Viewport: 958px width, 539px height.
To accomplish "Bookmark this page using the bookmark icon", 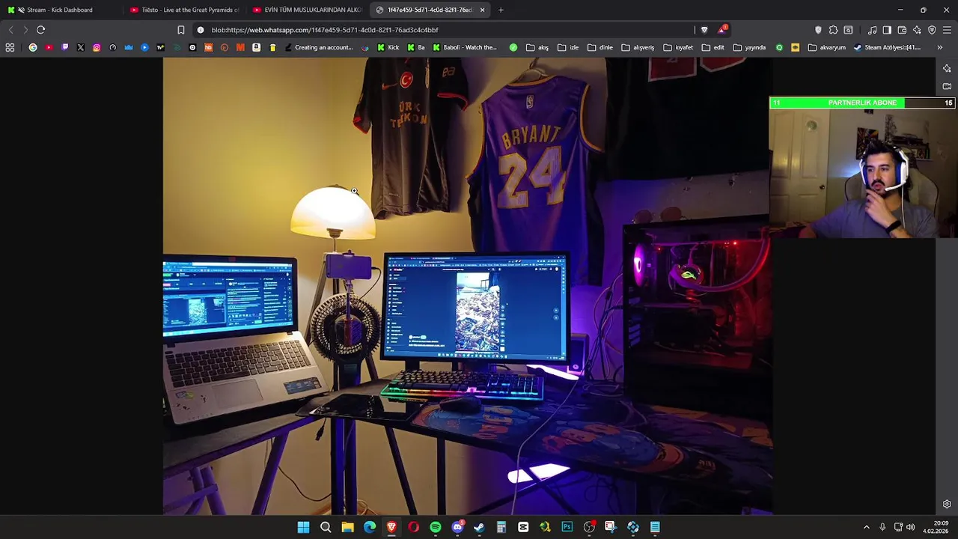I will (x=180, y=30).
